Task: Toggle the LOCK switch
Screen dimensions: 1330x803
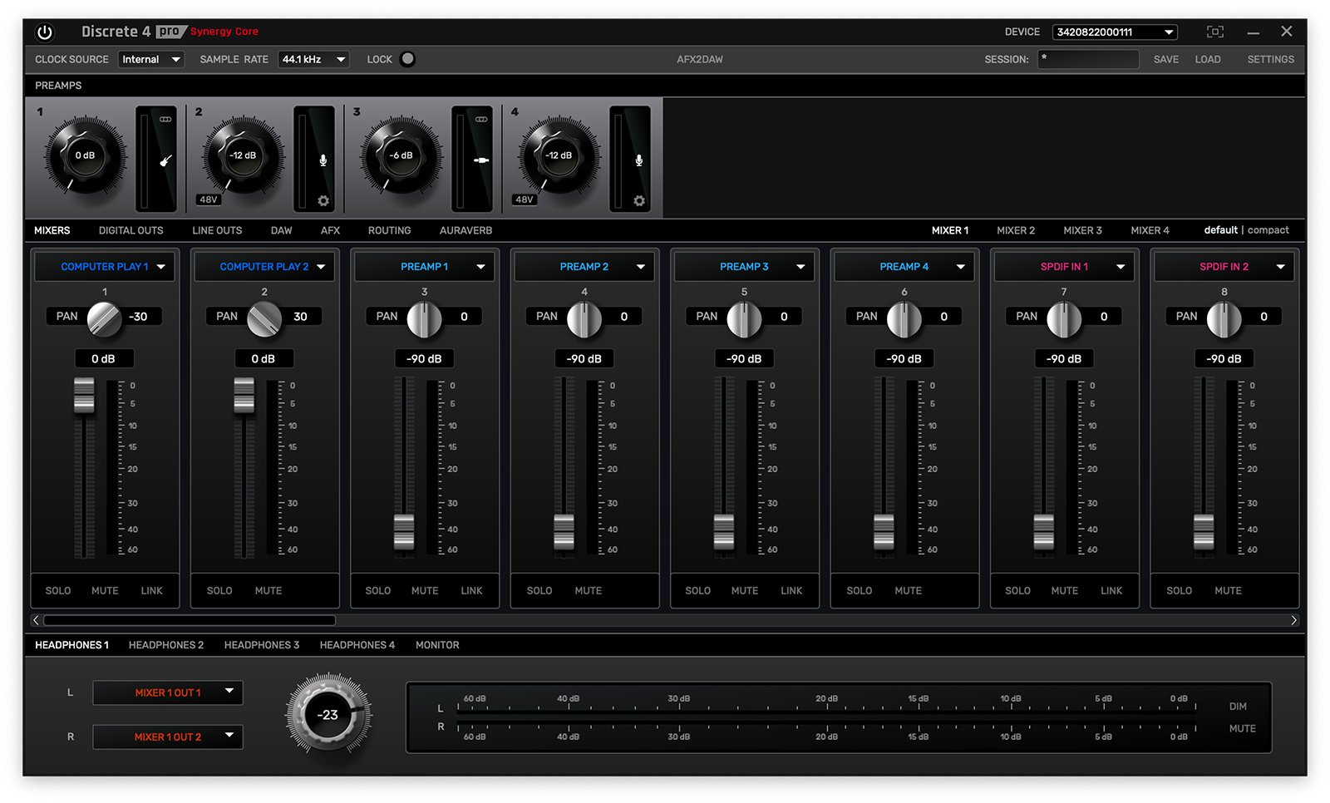Action: point(407,59)
